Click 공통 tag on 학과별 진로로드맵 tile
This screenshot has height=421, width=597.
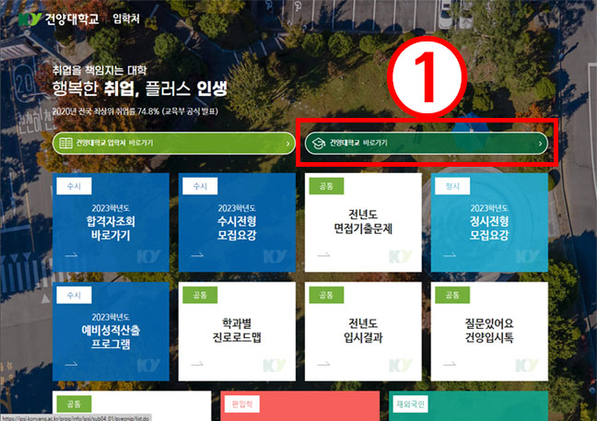(200, 295)
